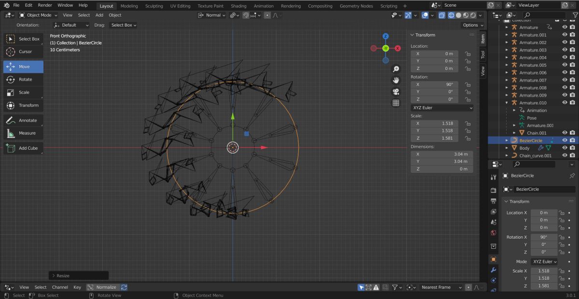Switch to the Geometry Nodes workspace tab
Screen dimensions: 579x299
coord(356,6)
